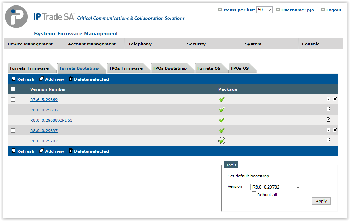This screenshot has height=221, width=350.
Task: Delete R7.6_5.29669 using its trash icon
Action: [x=334, y=99]
